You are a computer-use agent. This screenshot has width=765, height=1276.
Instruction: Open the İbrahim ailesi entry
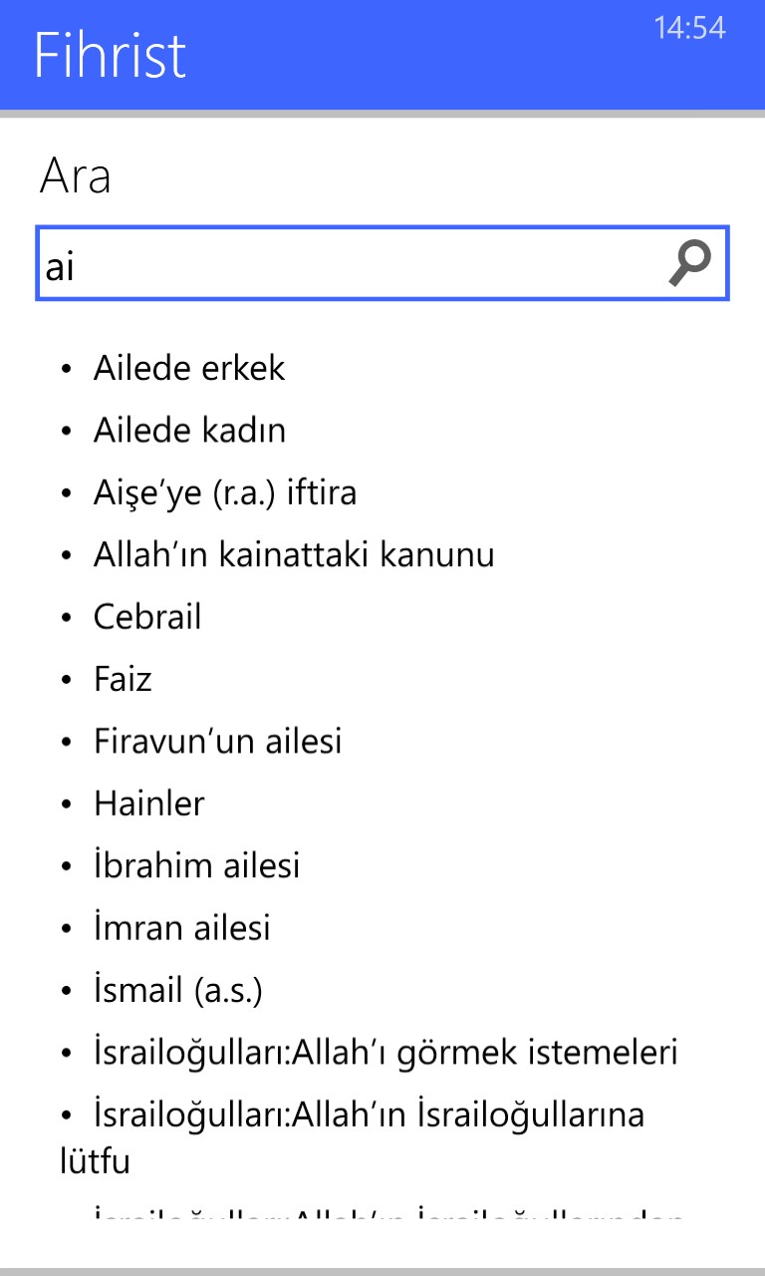point(196,865)
